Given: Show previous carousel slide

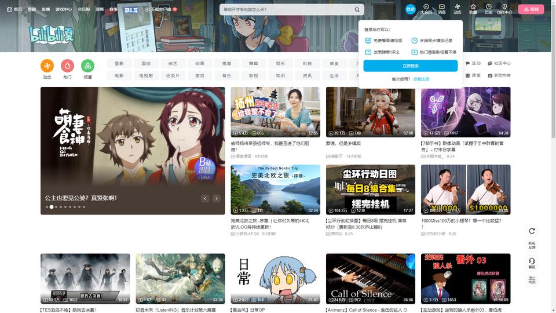Looking at the screenshot, I should (x=205, y=199).
